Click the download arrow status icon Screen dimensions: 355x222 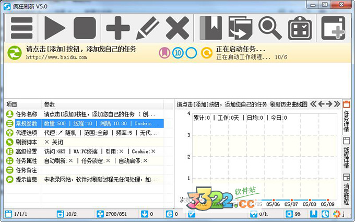(145, 214)
